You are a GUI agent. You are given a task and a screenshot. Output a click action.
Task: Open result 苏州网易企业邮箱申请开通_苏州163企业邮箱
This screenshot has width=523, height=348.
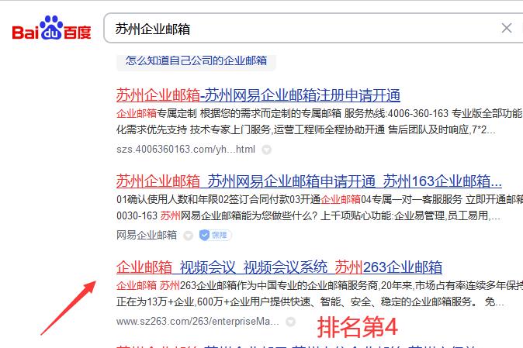[x=309, y=181]
